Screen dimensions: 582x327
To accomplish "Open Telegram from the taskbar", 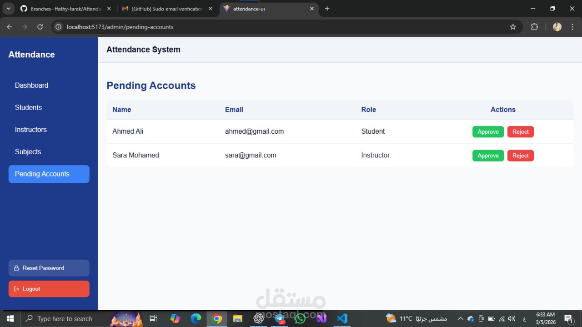I will click(x=280, y=319).
